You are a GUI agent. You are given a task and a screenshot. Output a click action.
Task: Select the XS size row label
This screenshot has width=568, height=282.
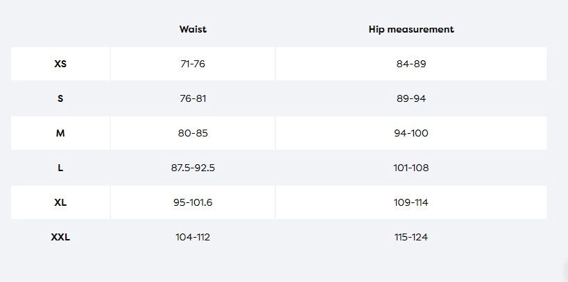click(x=60, y=64)
